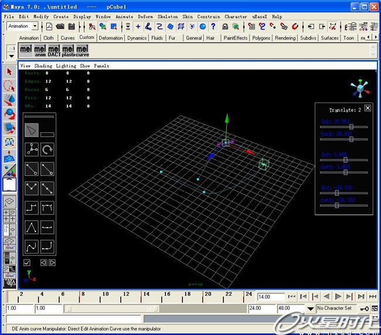Open the Animate menu
The height and width of the screenshot is (335, 381).
point(124,16)
